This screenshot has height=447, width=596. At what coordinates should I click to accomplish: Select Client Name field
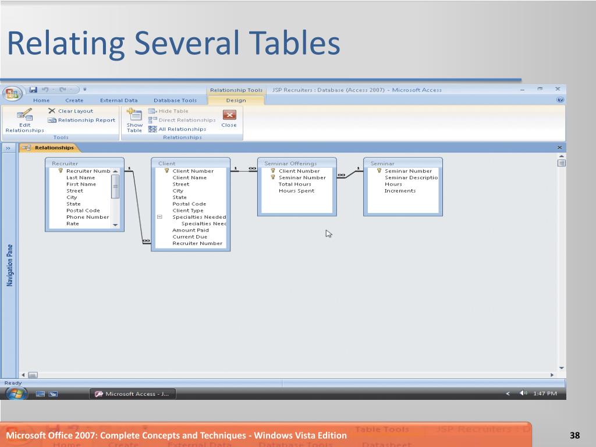[x=189, y=178]
